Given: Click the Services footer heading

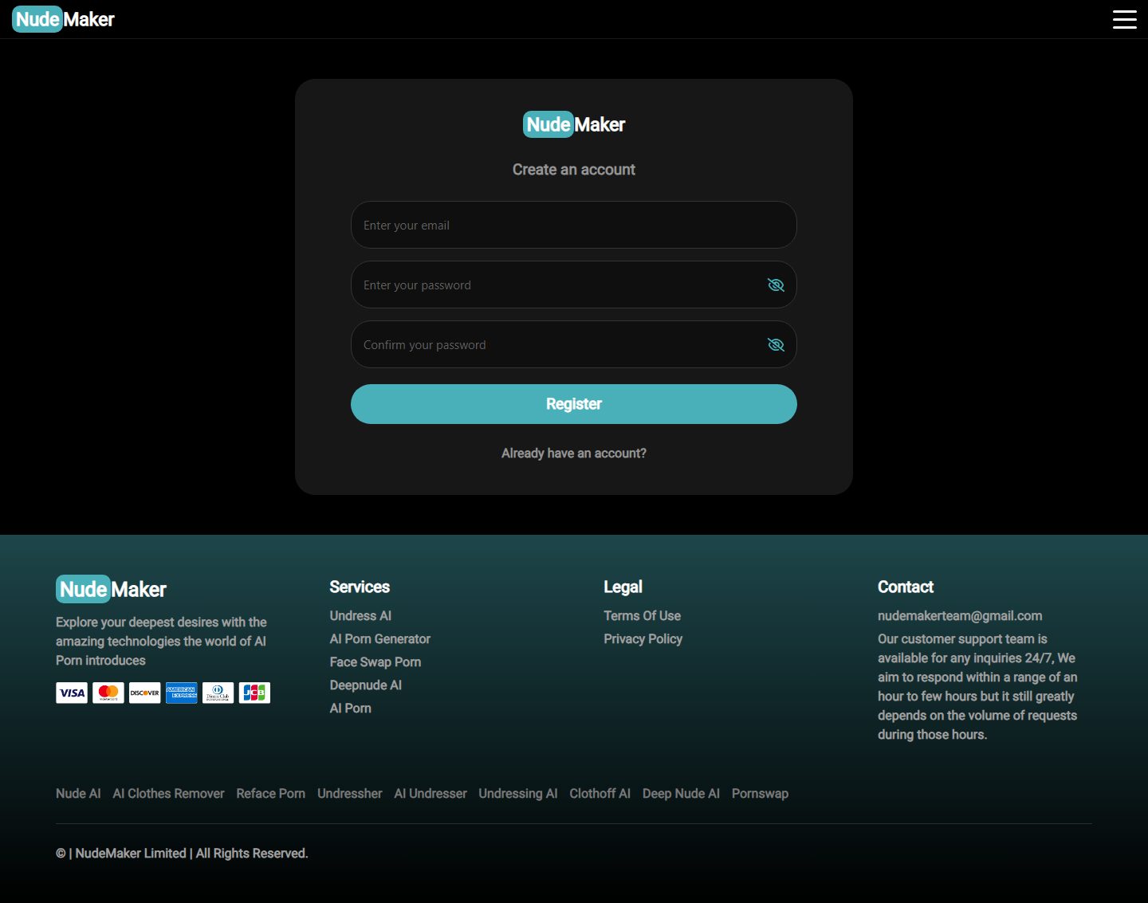Looking at the screenshot, I should point(360,587).
